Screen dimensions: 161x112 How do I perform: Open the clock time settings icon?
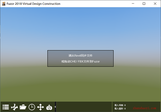(x=32, y=107)
